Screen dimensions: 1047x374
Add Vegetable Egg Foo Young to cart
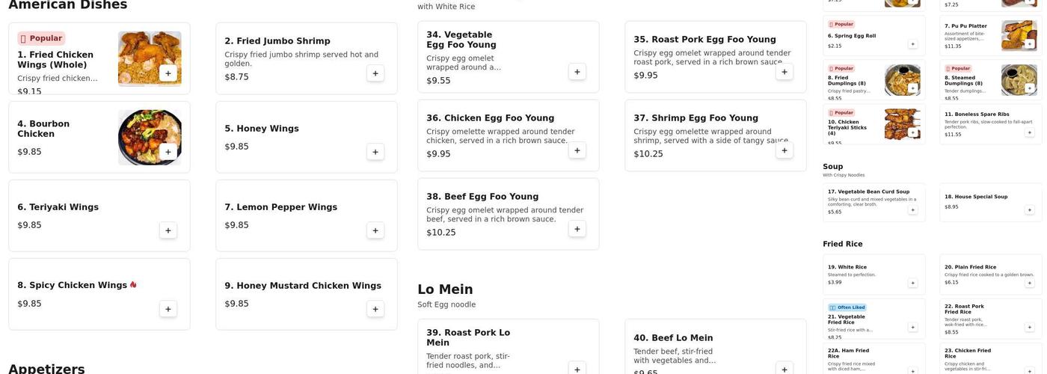coord(577,72)
